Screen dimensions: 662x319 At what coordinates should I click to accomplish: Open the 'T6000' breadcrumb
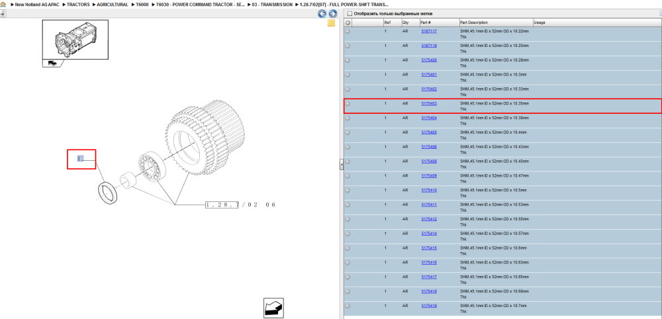(142, 4)
